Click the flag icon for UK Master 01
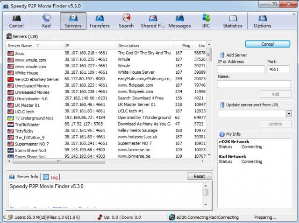Viewport: 299px width, 223px height. [x=10, y=105]
